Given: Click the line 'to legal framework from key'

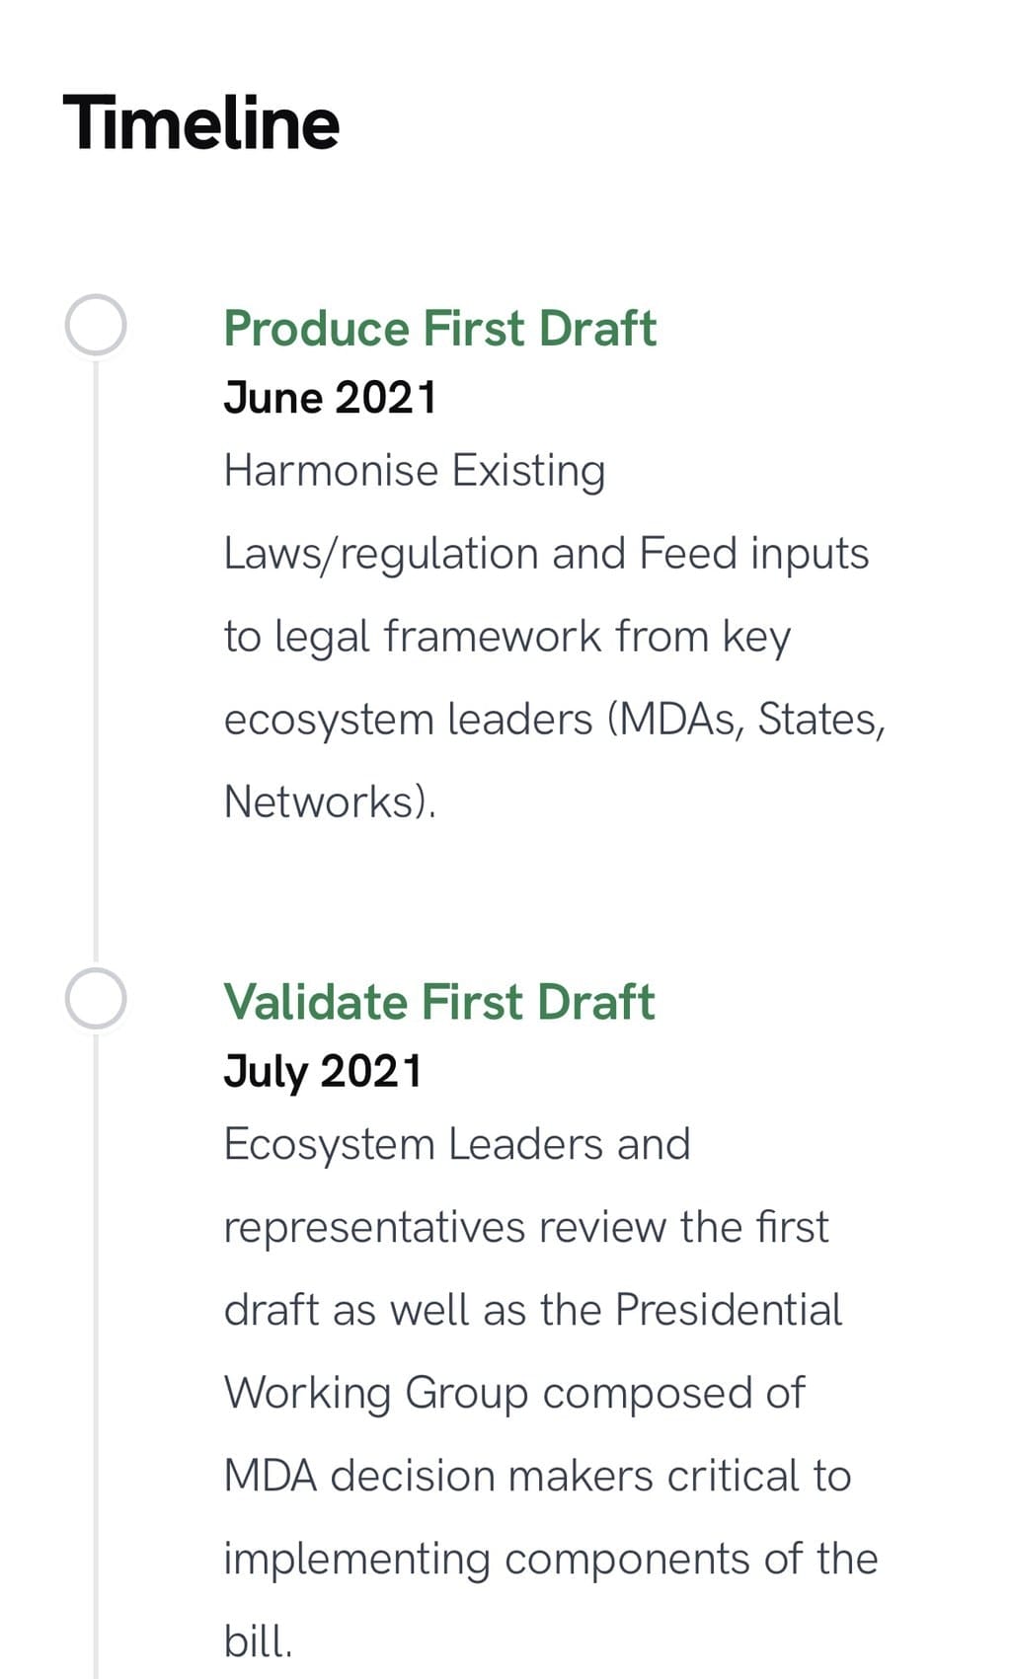Looking at the screenshot, I should [x=506, y=637].
